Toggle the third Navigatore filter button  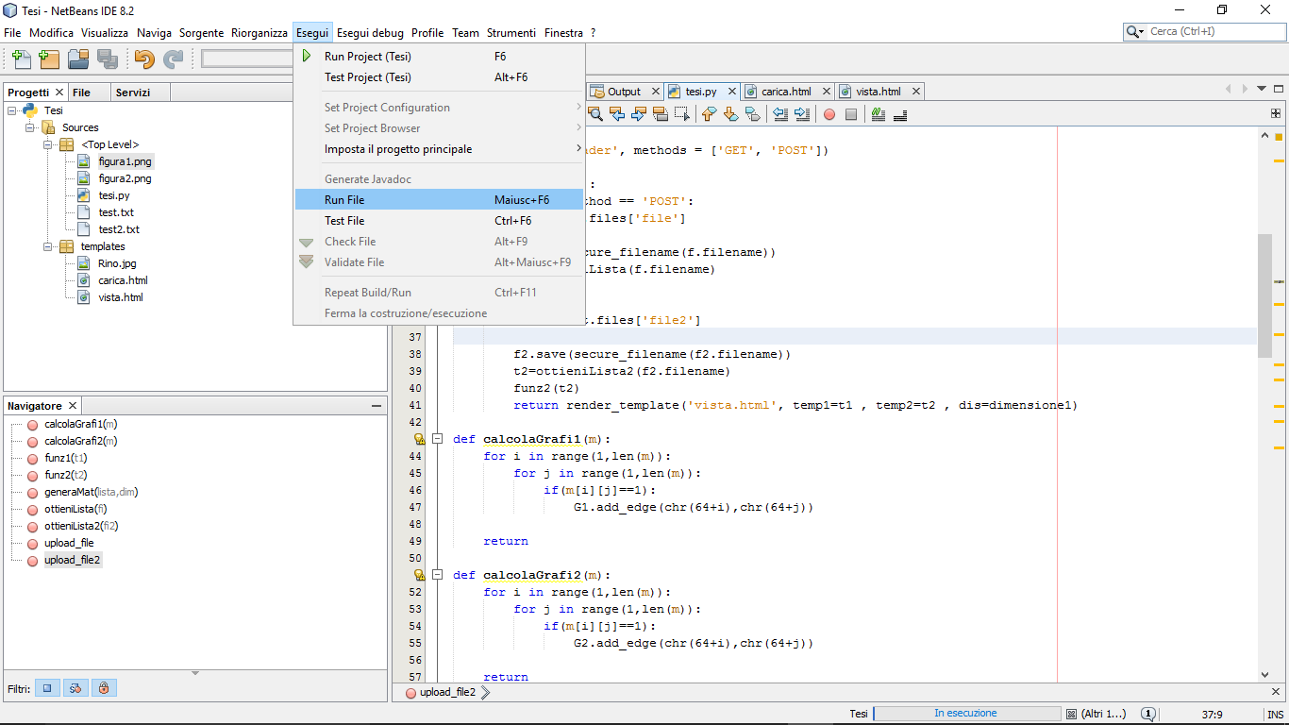[x=104, y=688]
